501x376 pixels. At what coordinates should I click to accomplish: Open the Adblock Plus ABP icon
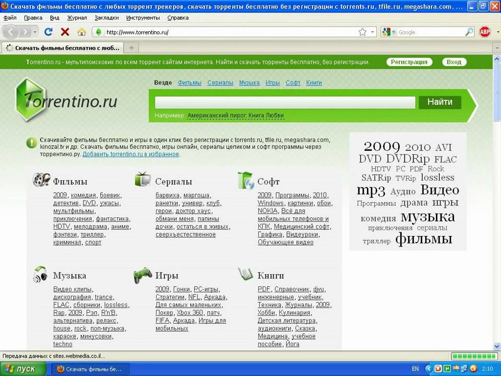pos(485,32)
